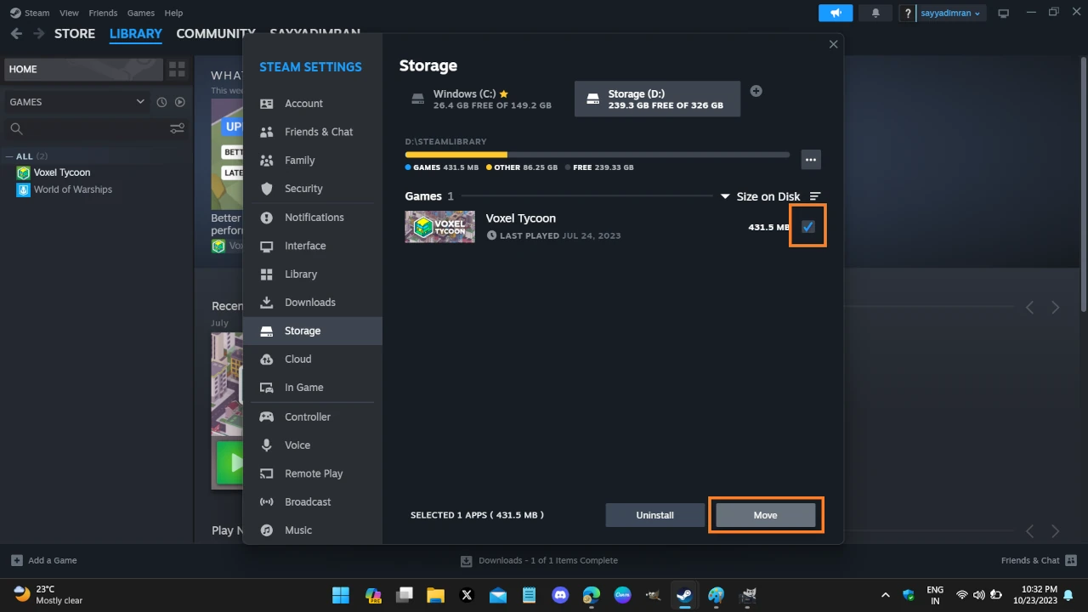Click the Move button
1088x612 pixels.
click(765, 515)
